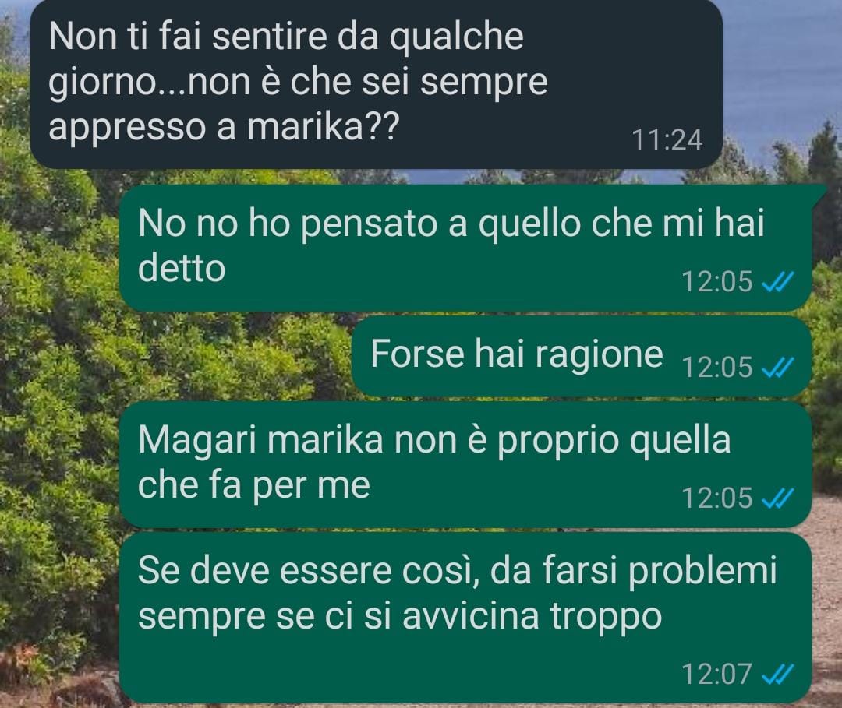
Task: Tap the 'Se deve essere così' message
Action: (465, 618)
